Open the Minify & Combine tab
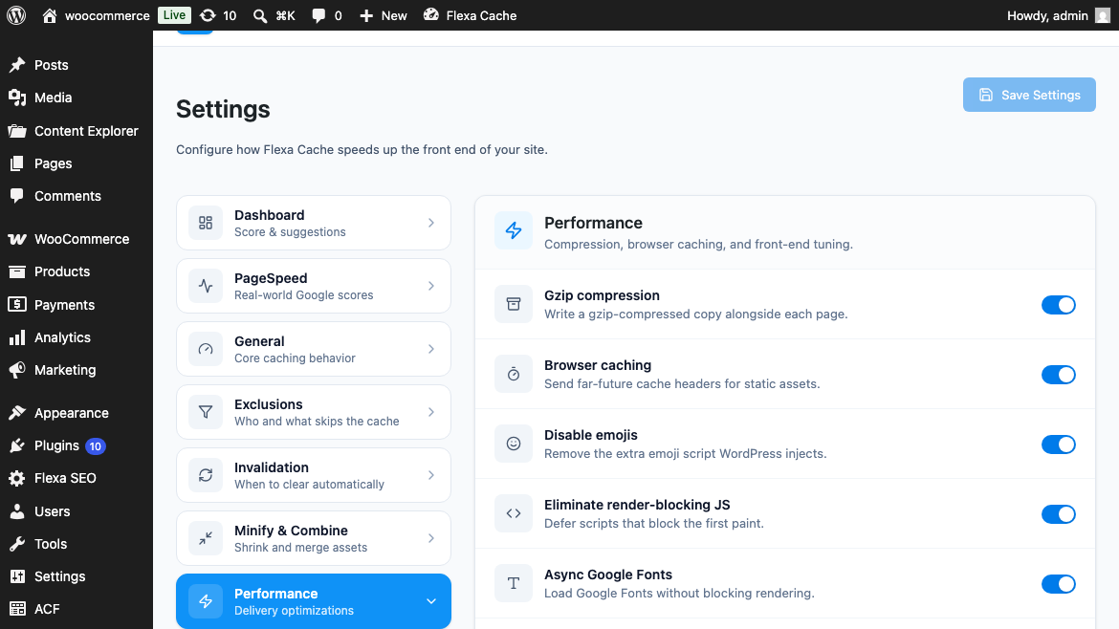1119x629 pixels. [x=314, y=538]
